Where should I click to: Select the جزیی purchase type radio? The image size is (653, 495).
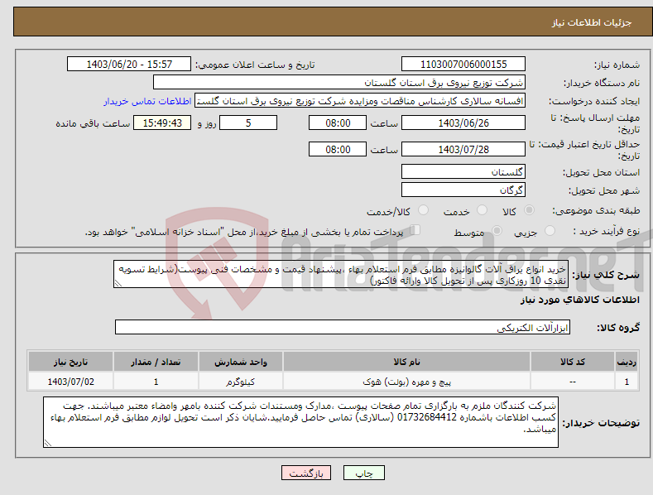pyautogui.click(x=550, y=230)
